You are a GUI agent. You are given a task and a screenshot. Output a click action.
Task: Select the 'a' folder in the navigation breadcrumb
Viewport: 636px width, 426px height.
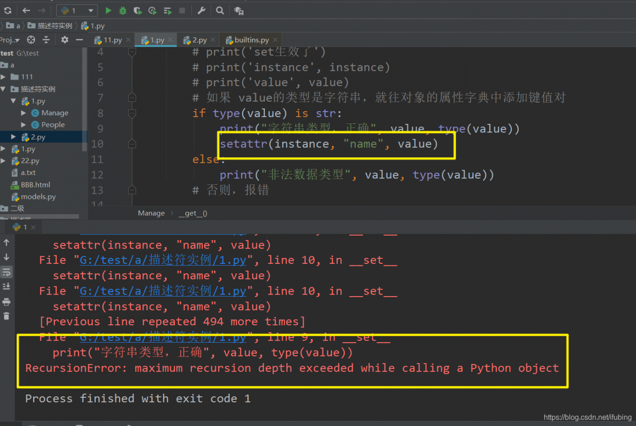coord(13,26)
